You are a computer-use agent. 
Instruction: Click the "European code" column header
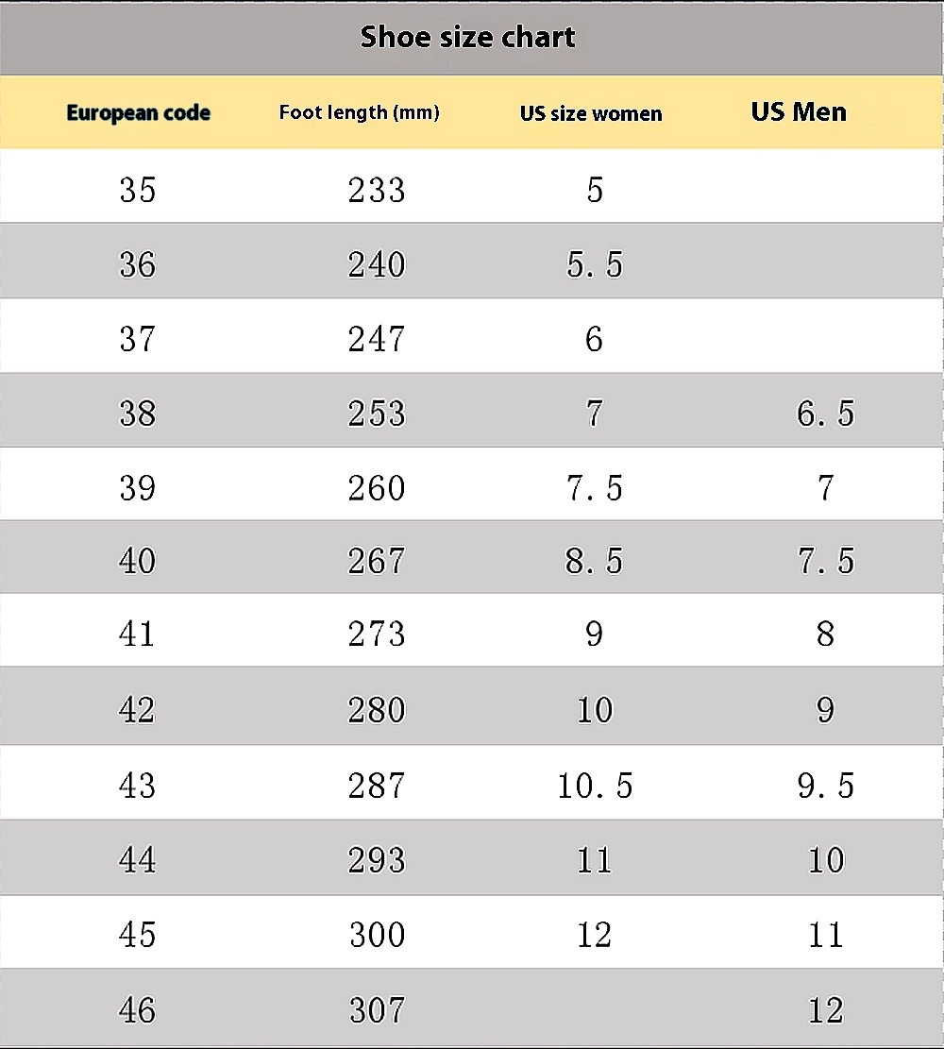coord(138,113)
